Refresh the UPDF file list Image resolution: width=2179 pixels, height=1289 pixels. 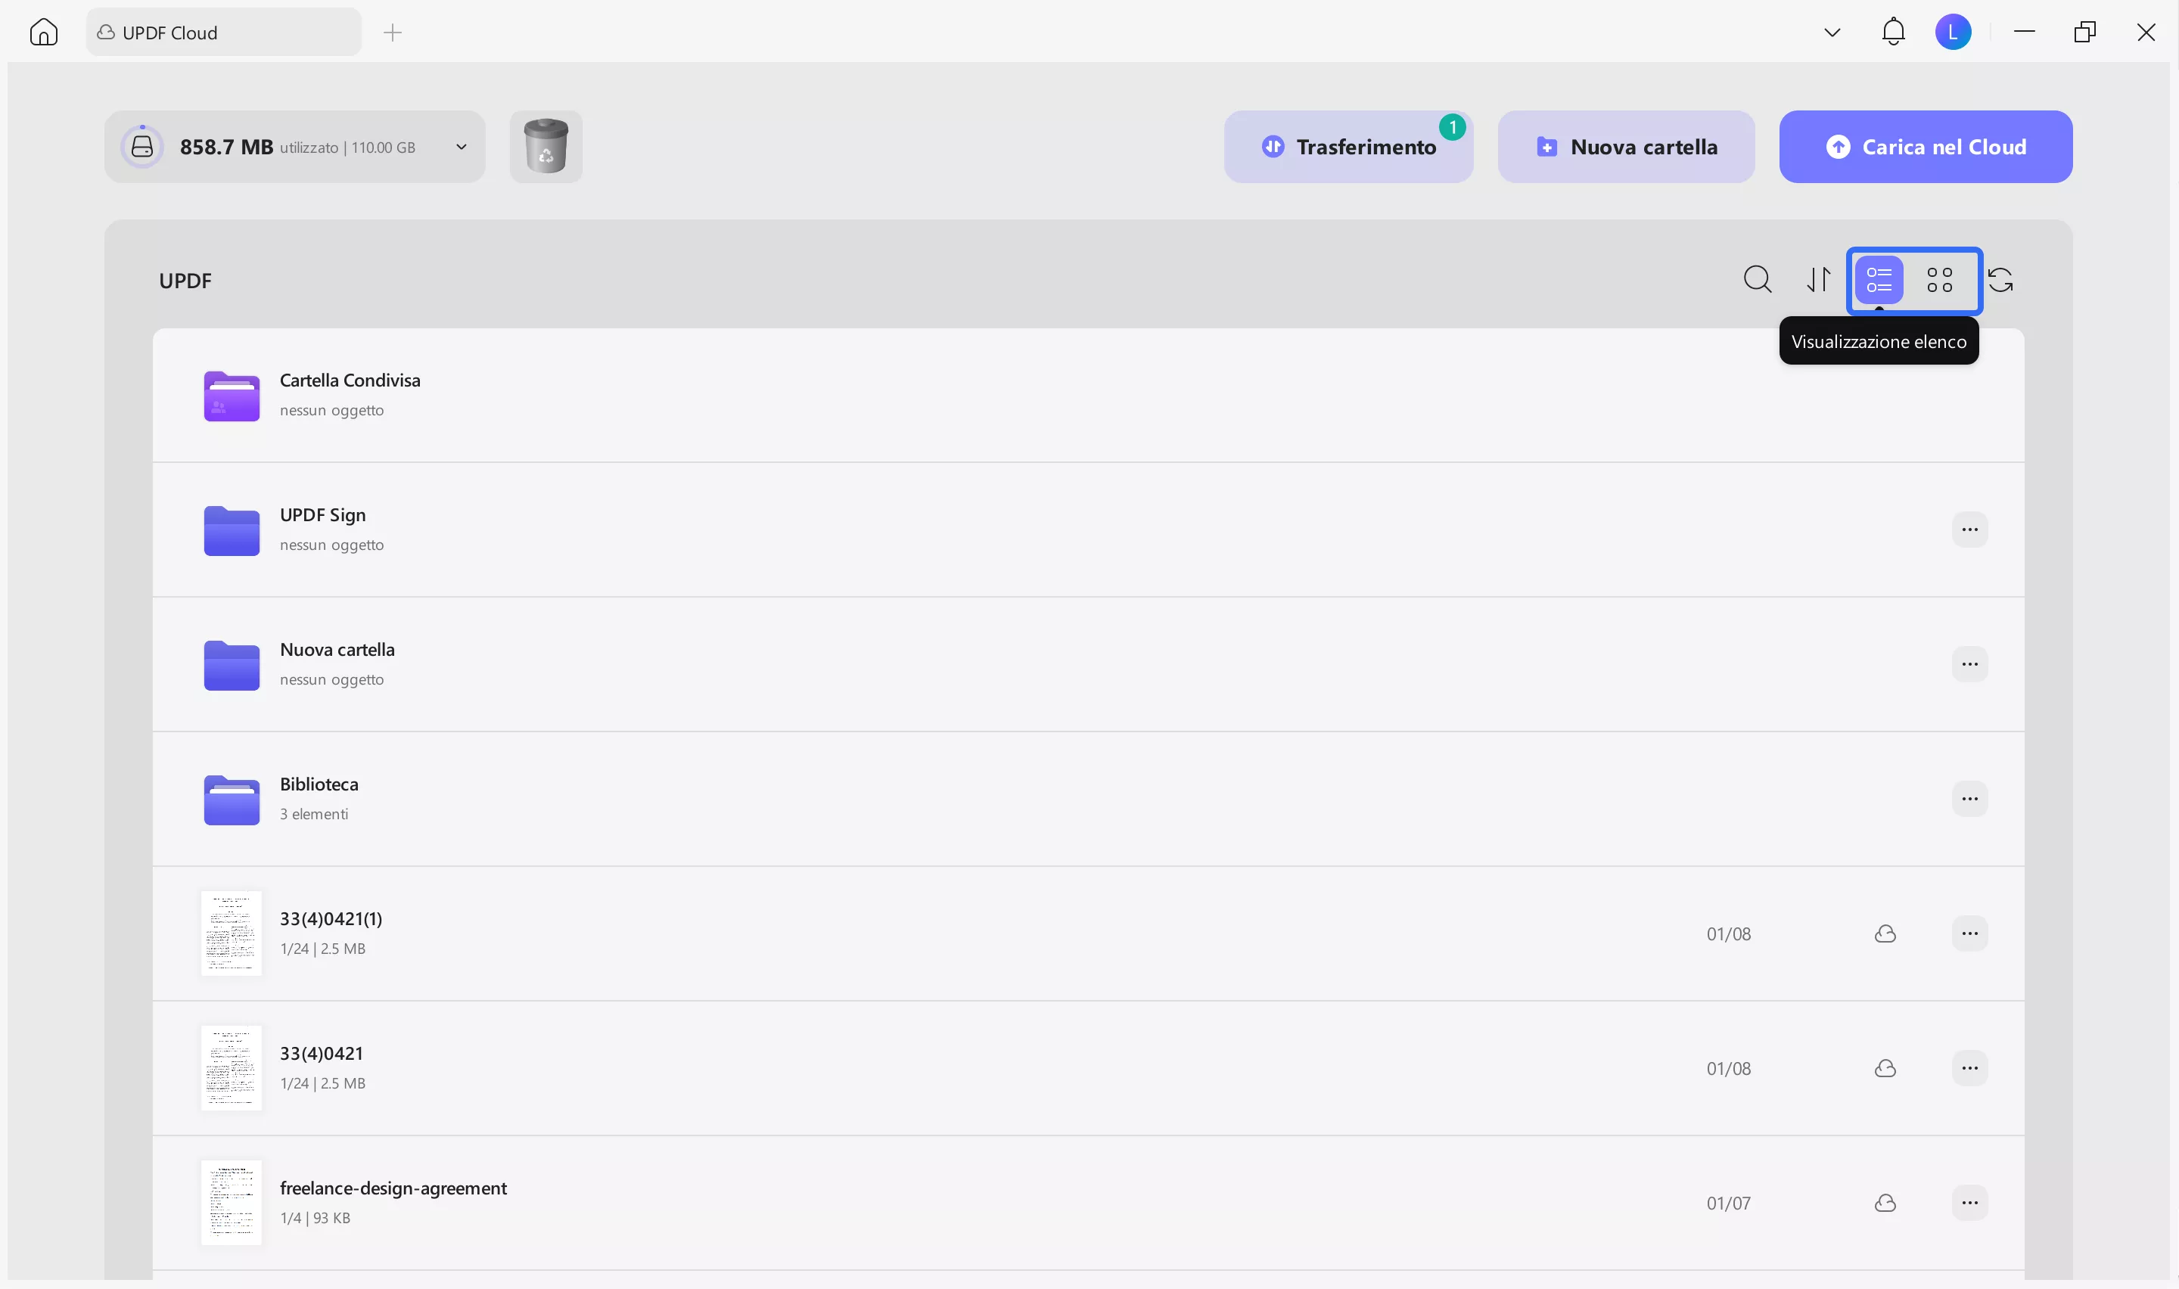(x=2003, y=280)
